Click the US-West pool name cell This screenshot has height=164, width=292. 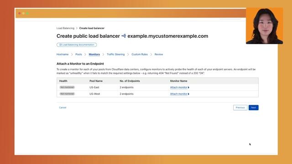pos(94,94)
